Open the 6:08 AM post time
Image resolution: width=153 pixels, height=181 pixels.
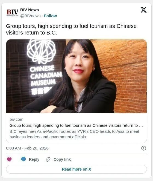tap(13, 148)
